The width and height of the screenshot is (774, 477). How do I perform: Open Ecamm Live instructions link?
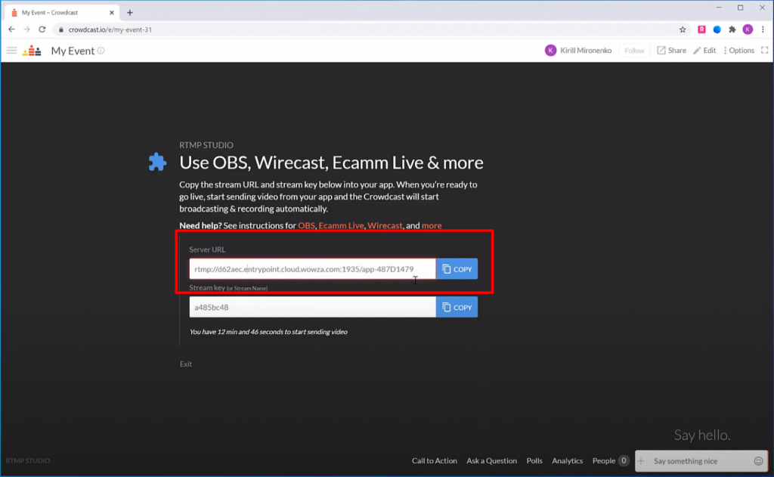(x=341, y=226)
